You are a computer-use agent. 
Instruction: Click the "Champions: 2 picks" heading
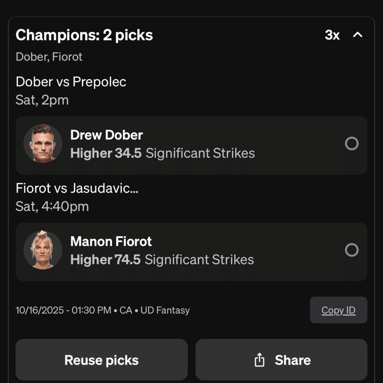point(84,35)
